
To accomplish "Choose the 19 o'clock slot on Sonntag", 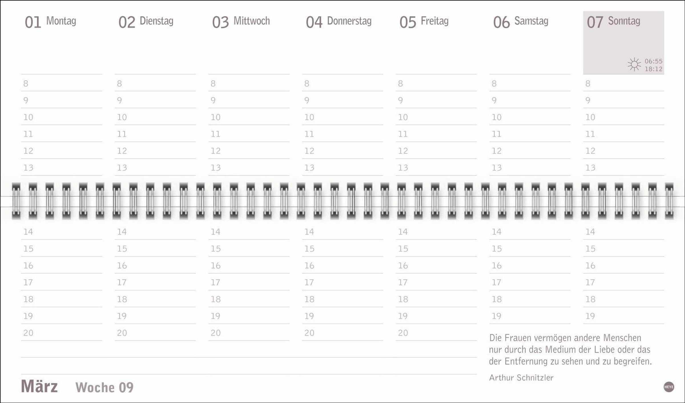I will click(x=623, y=316).
